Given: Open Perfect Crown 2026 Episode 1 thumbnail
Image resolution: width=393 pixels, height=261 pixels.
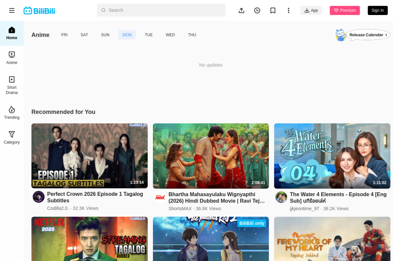Looking at the screenshot, I should (x=89, y=155).
